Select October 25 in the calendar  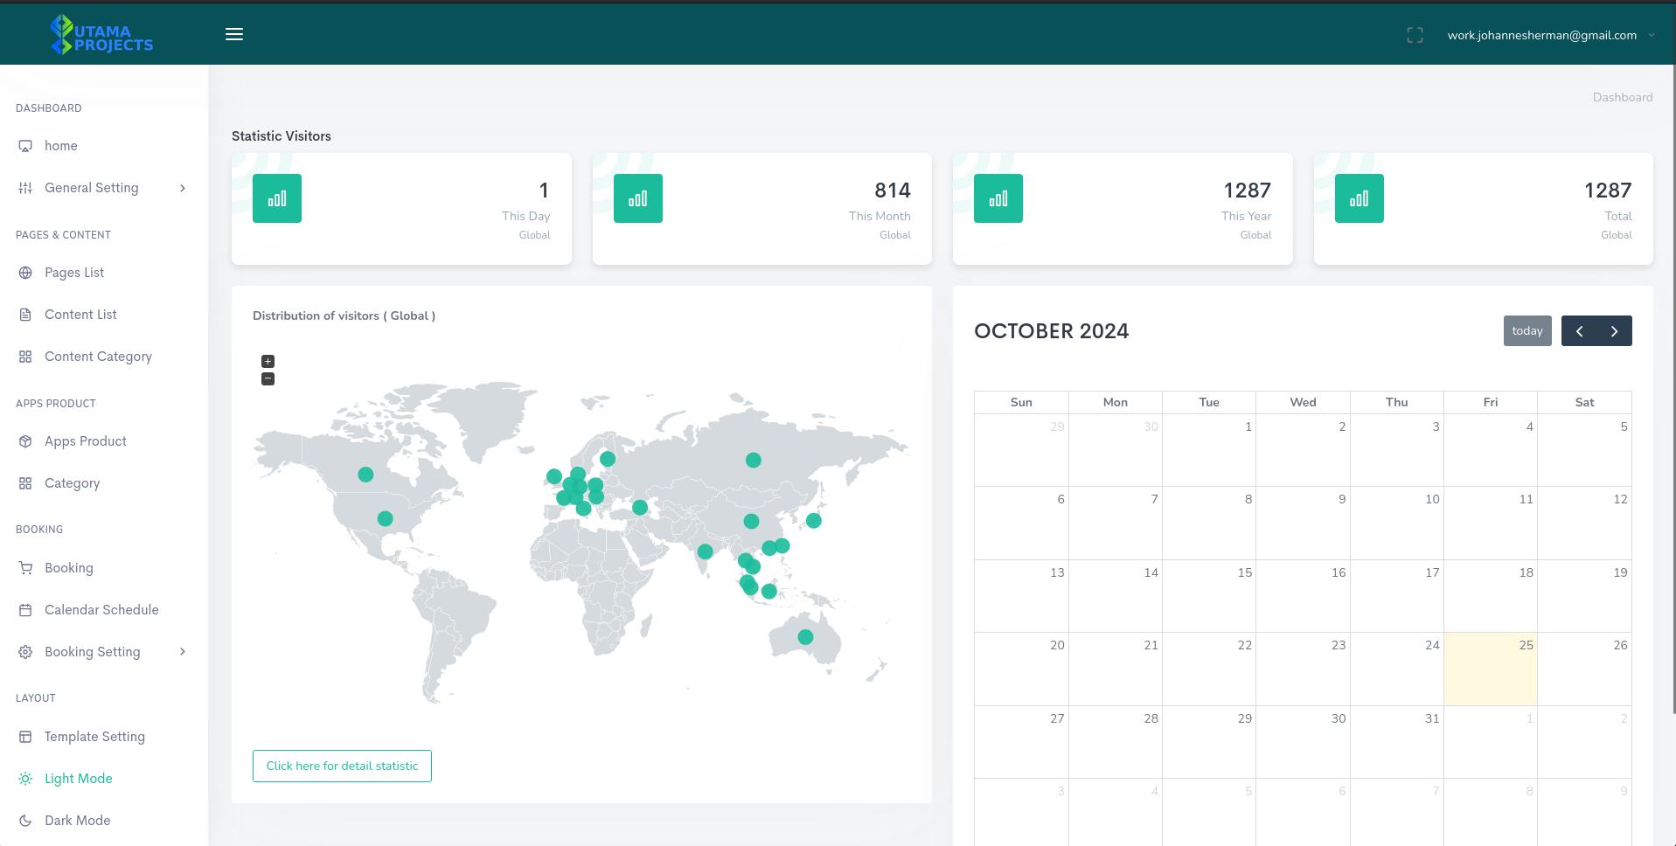coord(1490,669)
